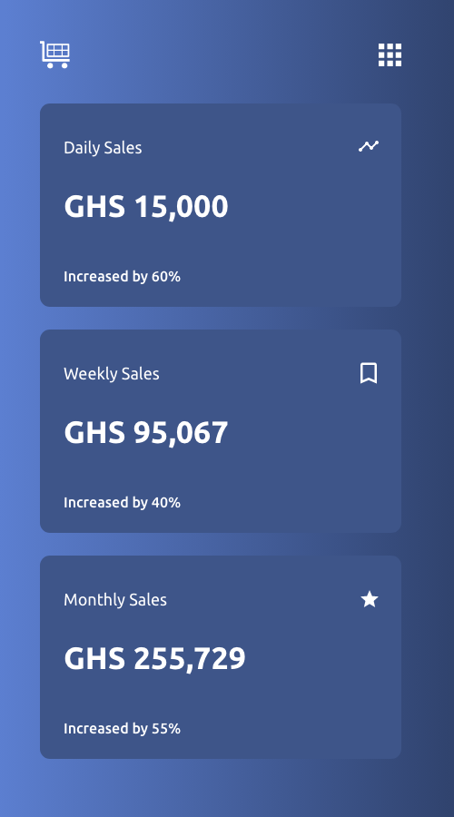Click the star icon on Monthly Sales

pos(370,599)
